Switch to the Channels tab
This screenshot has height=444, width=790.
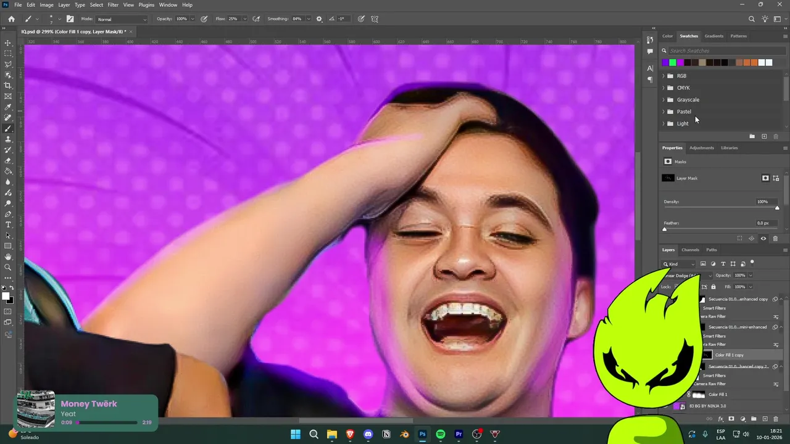(690, 250)
